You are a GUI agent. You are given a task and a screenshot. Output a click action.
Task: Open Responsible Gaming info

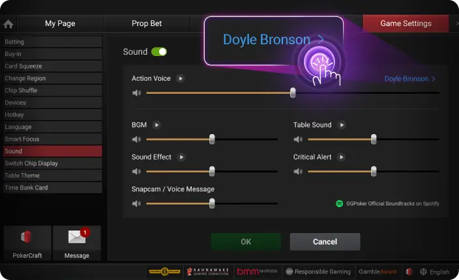[x=318, y=272]
